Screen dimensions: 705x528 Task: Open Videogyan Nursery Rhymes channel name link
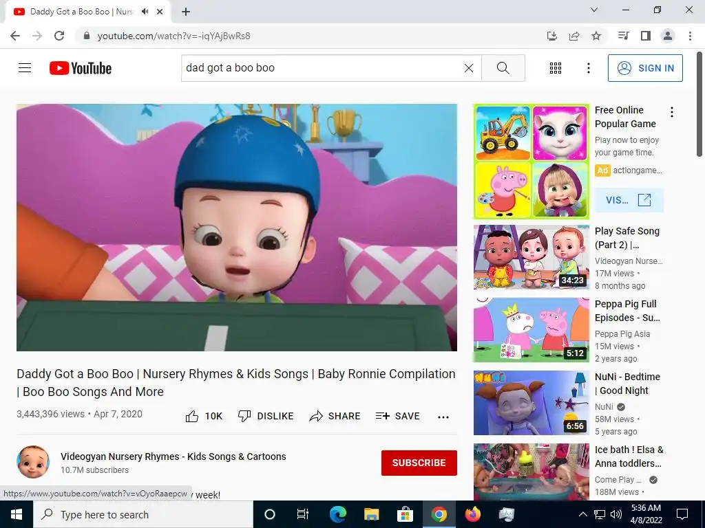point(173,456)
